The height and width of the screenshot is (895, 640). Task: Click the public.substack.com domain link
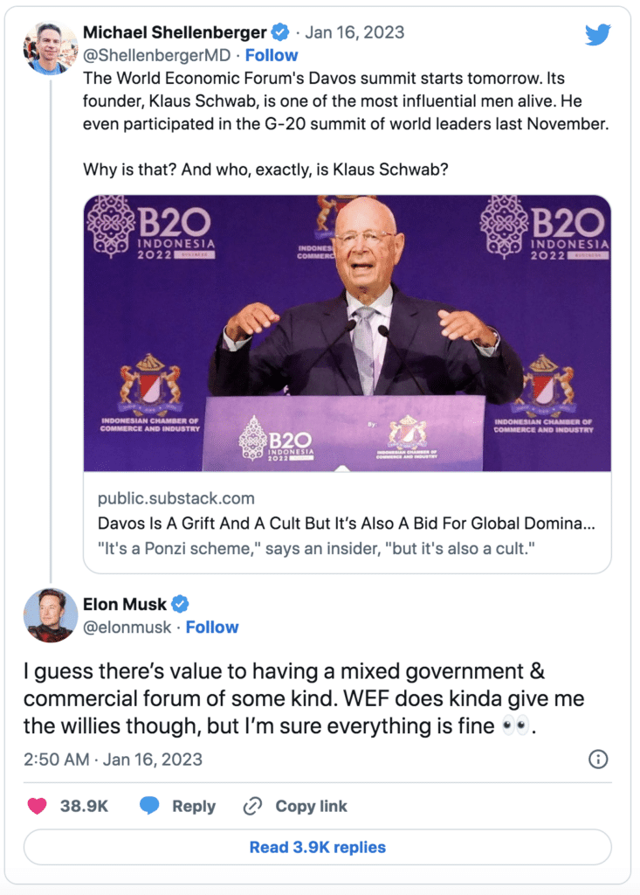click(175, 498)
